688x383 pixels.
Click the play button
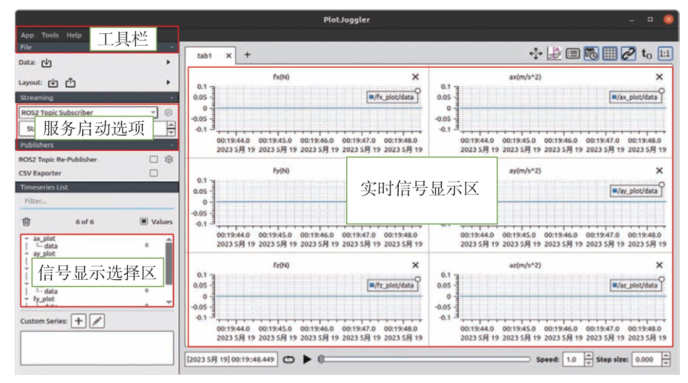tap(307, 360)
